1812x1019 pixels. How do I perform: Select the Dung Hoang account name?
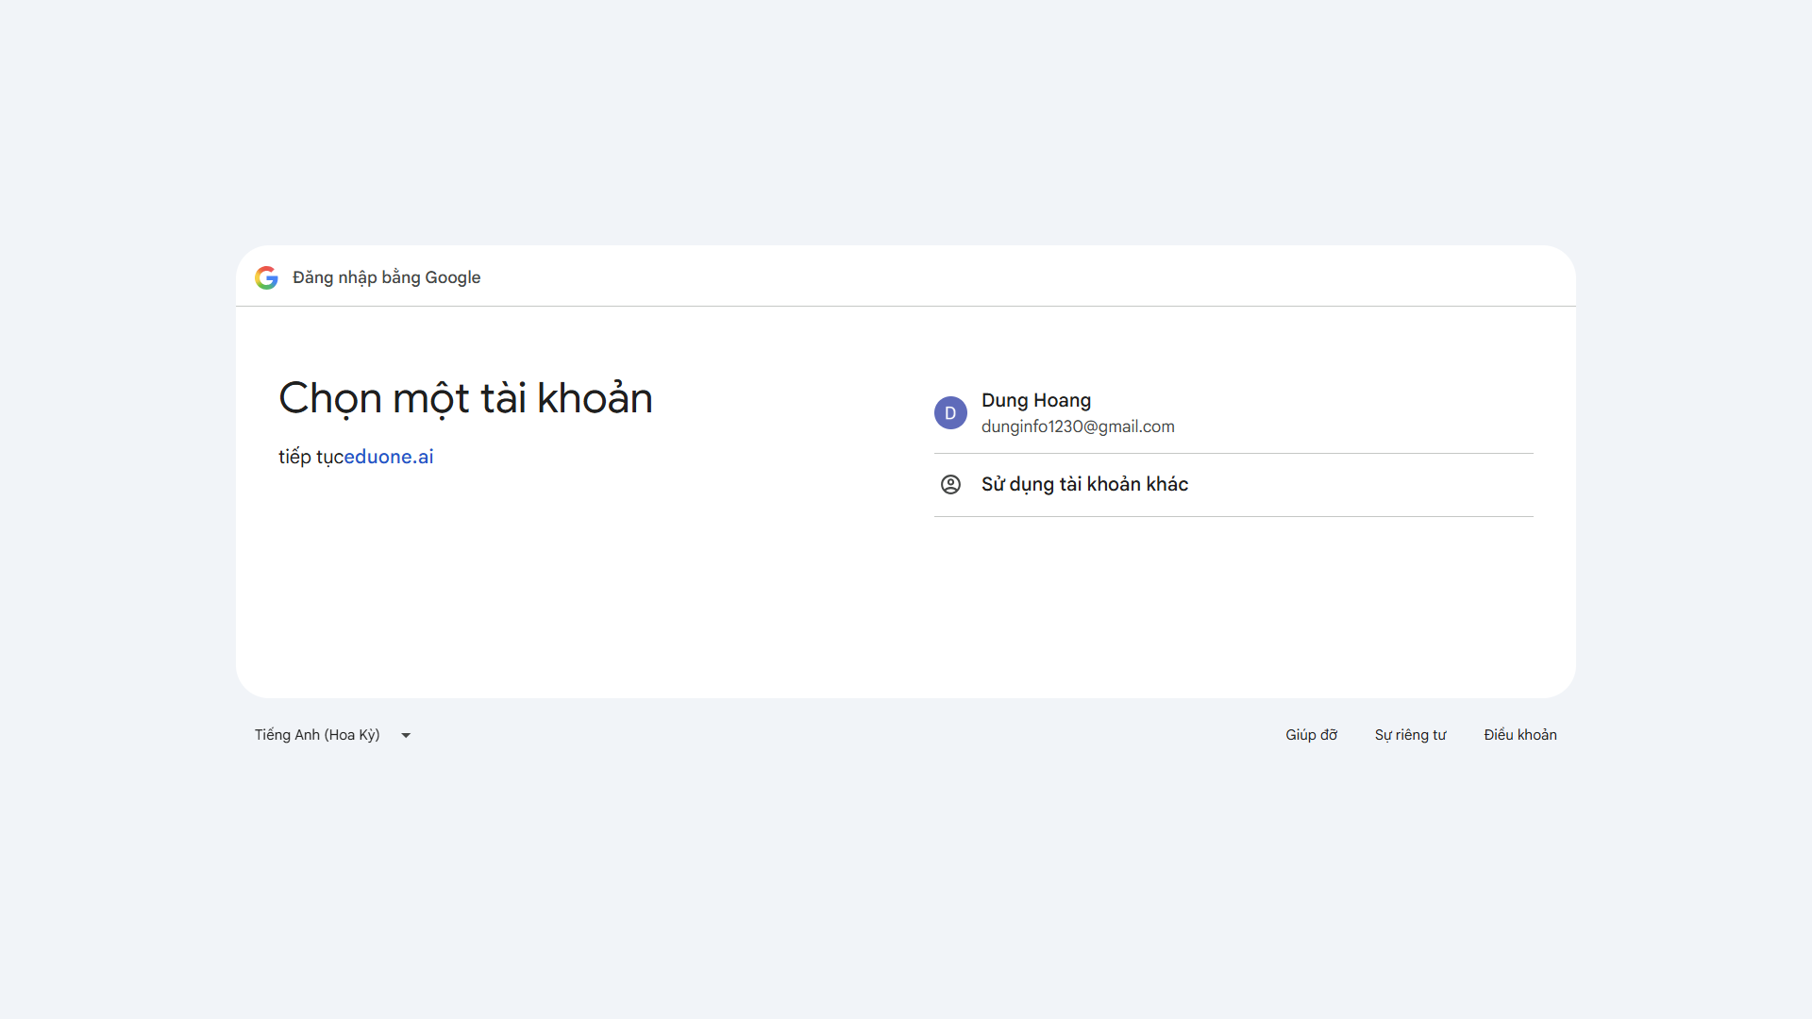[x=1036, y=400]
